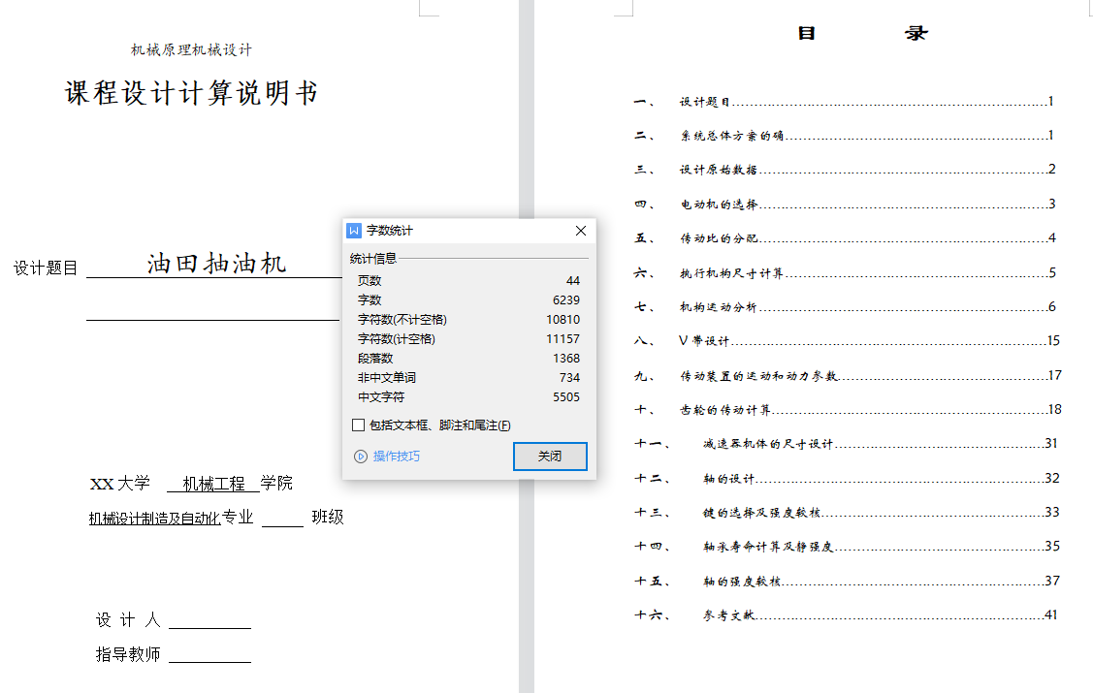Click contents entry 十一、减速器机体的尺寸设计
1093x693 pixels.
click(x=847, y=444)
